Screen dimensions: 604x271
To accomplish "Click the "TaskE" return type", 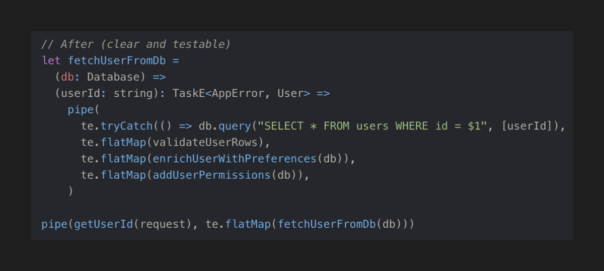I will click(188, 93).
